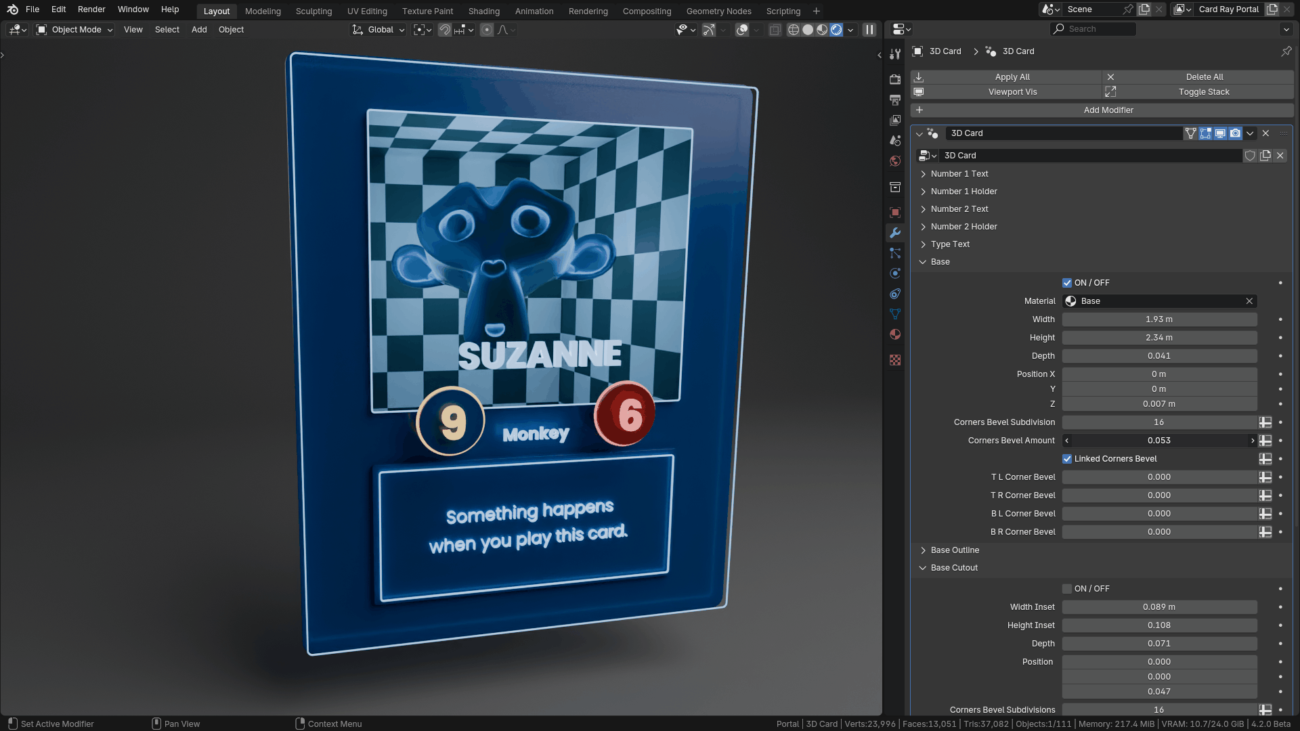Toggle modifier render camera icon
1300x731 pixels.
coord(1235,133)
